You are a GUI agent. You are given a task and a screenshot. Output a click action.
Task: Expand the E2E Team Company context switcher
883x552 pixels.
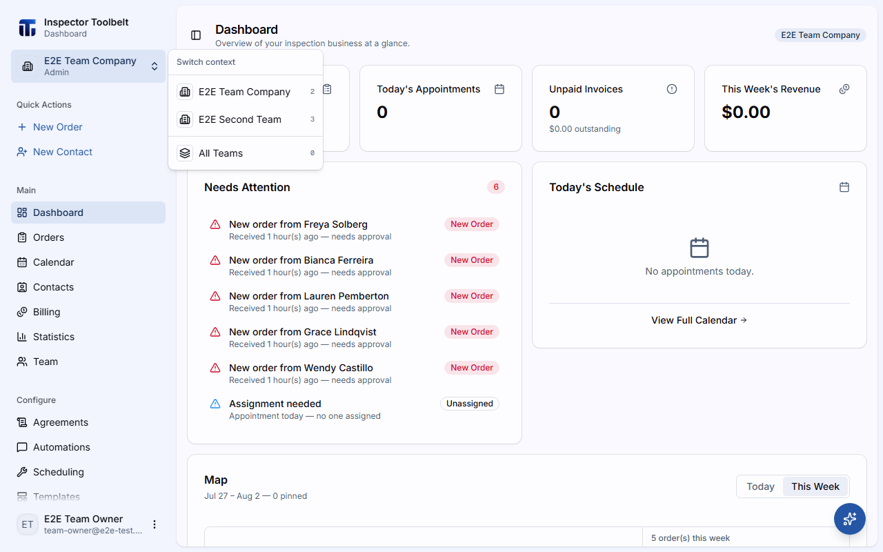pyautogui.click(x=88, y=66)
